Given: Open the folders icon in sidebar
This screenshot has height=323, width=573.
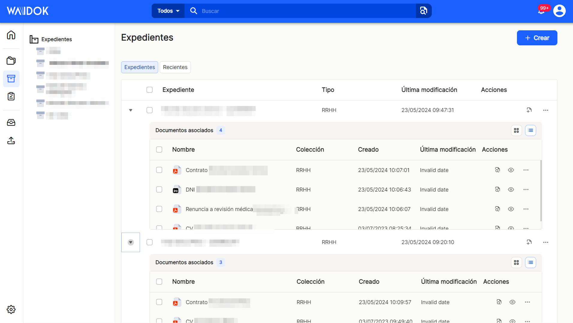Looking at the screenshot, I should pyautogui.click(x=11, y=61).
